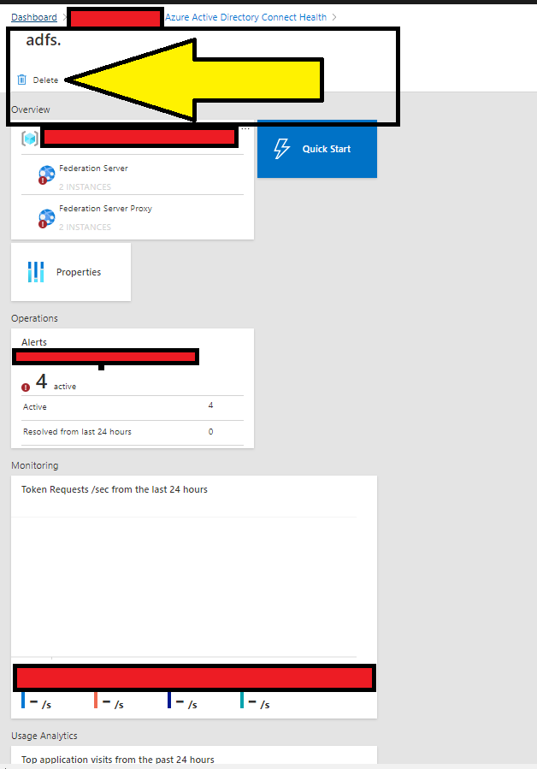This screenshot has height=769, width=537.
Task: Click 2 INSTANCES under Federation Server Proxy
Action: point(85,227)
